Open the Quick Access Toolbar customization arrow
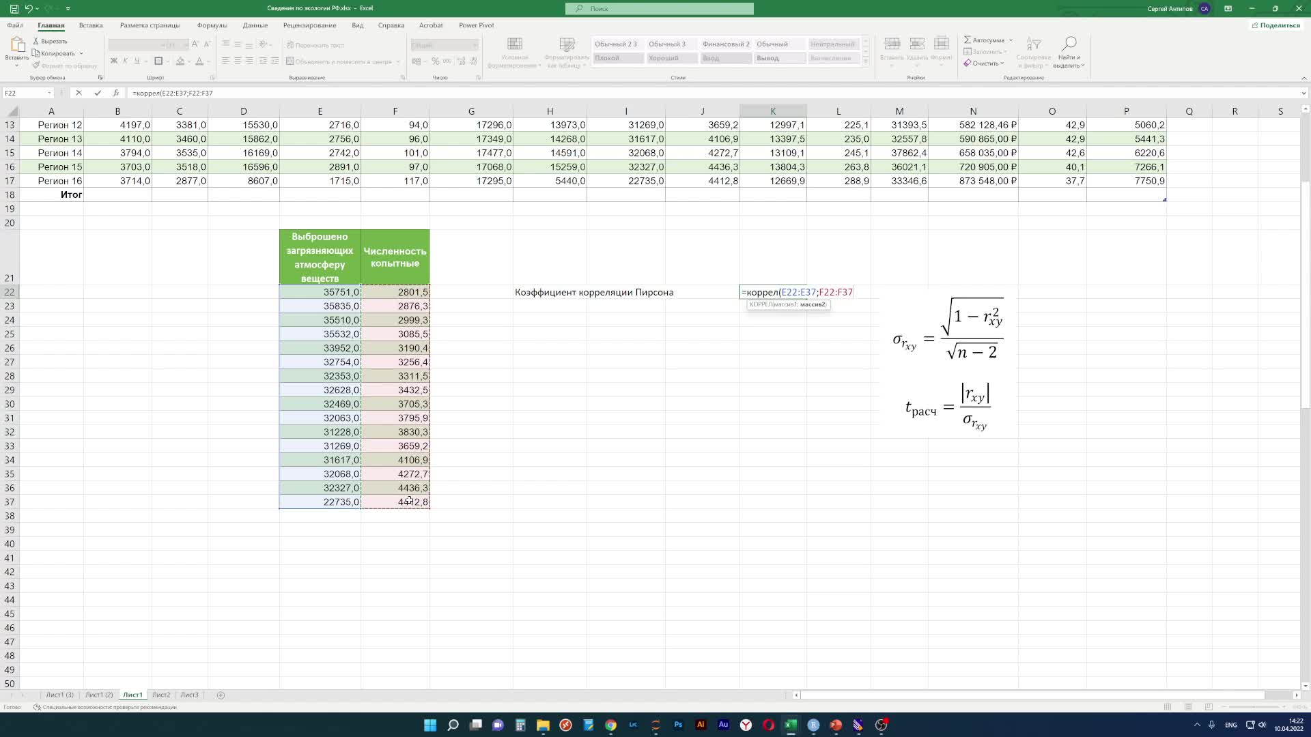The image size is (1311, 737). point(68,8)
